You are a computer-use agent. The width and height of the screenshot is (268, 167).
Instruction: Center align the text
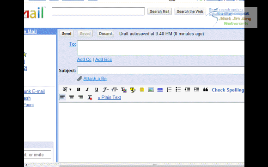click(x=72, y=97)
